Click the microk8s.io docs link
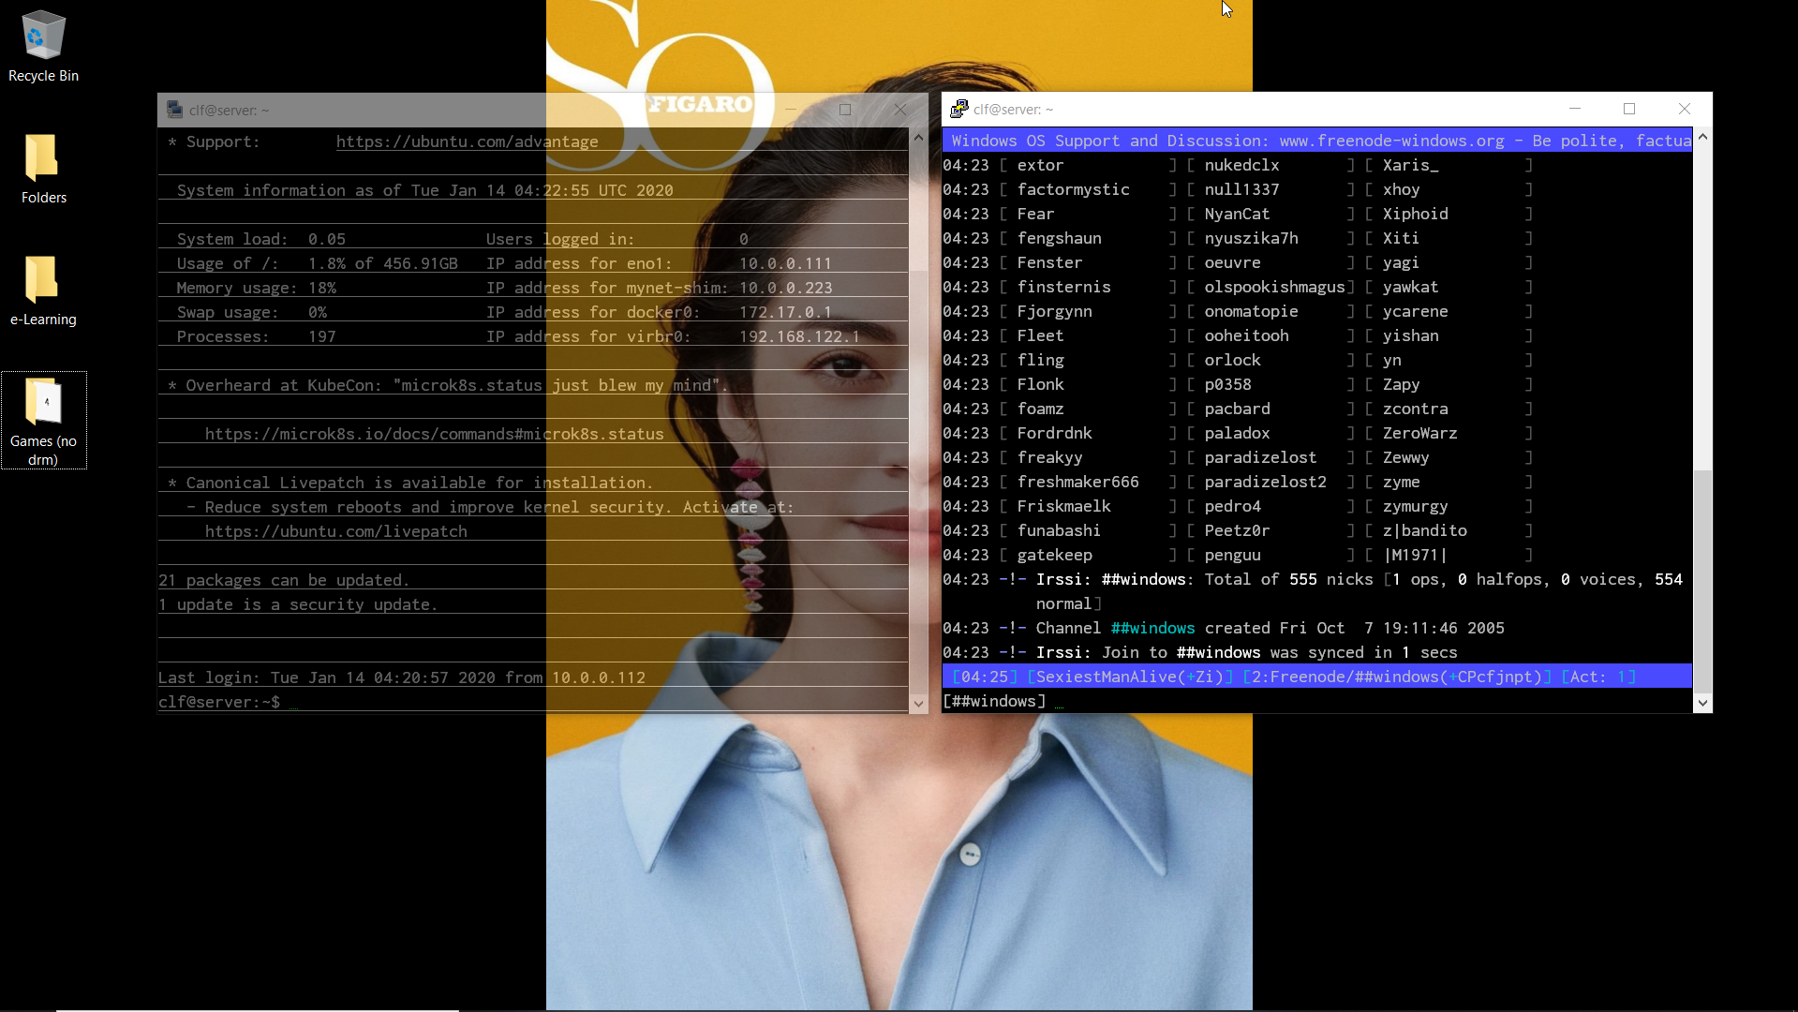This screenshot has width=1798, height=1012. pos(434,434)
